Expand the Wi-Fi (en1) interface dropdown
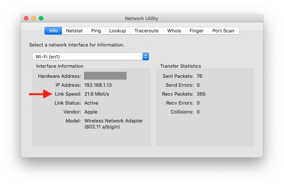This screenshot has height=185, width=284. (x=90, y=57)
